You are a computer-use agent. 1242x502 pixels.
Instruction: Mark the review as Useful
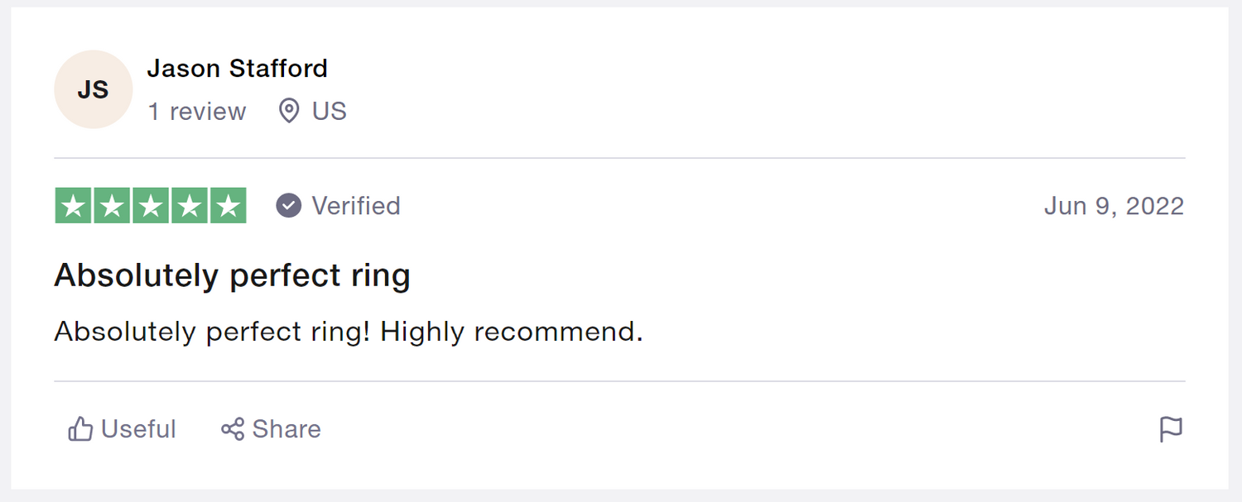pyautogui.click(x=138, y=429)
